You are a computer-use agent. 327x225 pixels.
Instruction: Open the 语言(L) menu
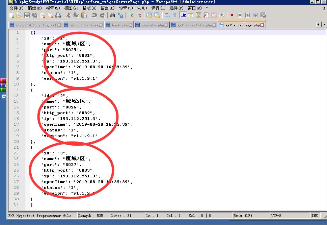108,8
